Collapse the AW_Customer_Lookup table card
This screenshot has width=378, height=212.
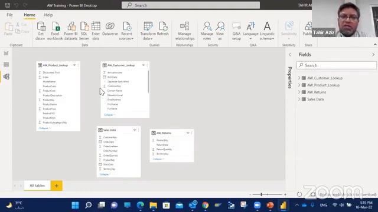pyautogui.click(x=109, y=115)
